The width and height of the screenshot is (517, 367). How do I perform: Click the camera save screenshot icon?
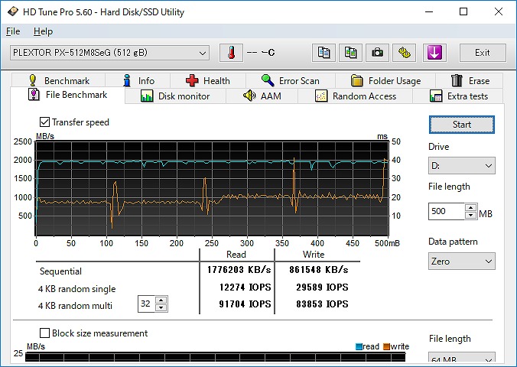coord(376,53)
